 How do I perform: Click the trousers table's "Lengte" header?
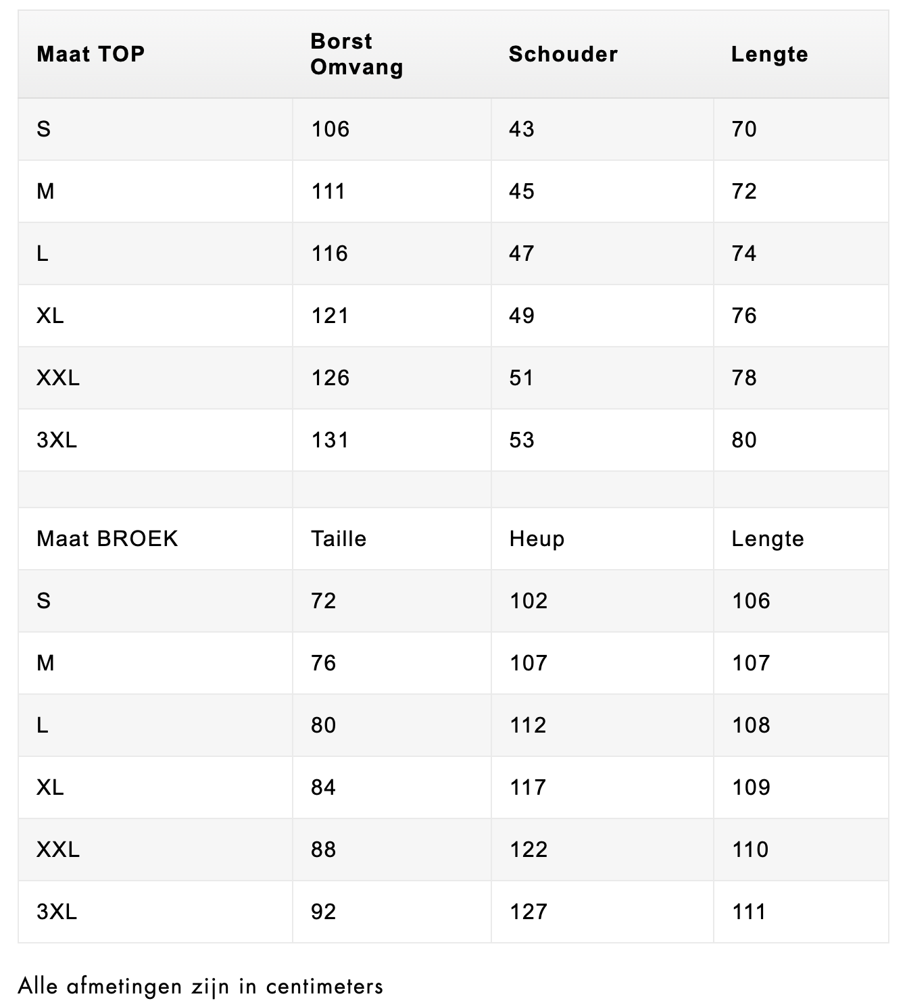(x=768, y=539)
